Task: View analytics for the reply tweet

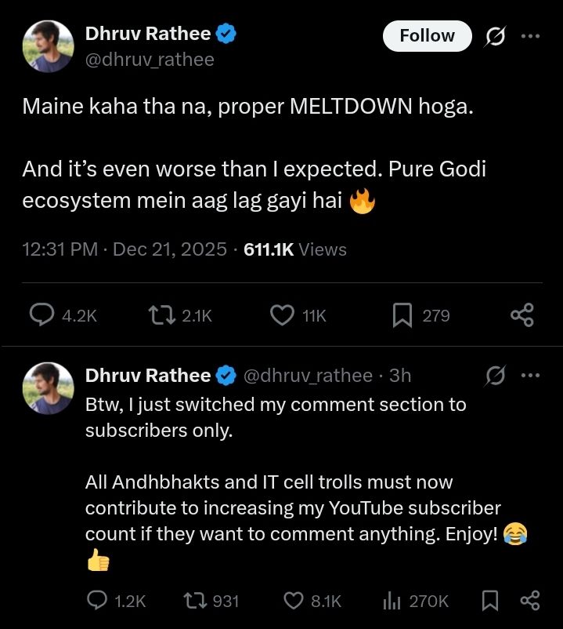Action: 392,601
